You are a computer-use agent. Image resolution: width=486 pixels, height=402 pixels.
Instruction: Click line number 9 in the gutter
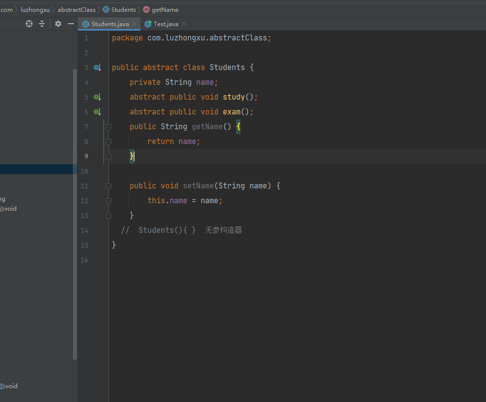click(x=86, y=156)
